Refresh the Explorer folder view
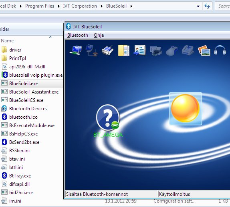Screen dimensions: 230x207 pos(207,6)
